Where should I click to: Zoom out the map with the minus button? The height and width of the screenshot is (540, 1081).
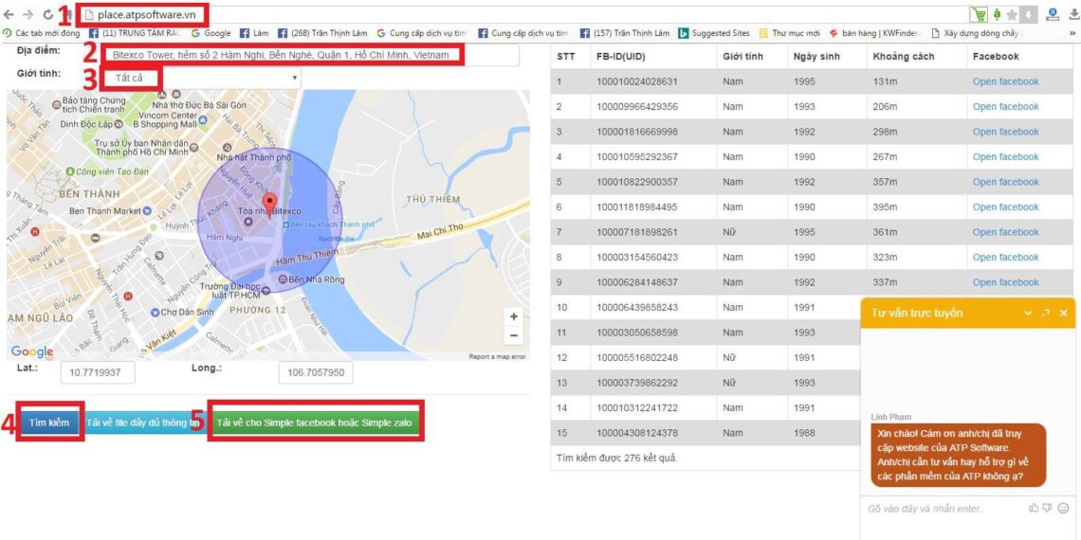[x=514, y=335]
